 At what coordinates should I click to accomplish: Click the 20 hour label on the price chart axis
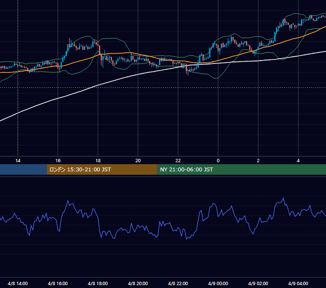point(138,161)
